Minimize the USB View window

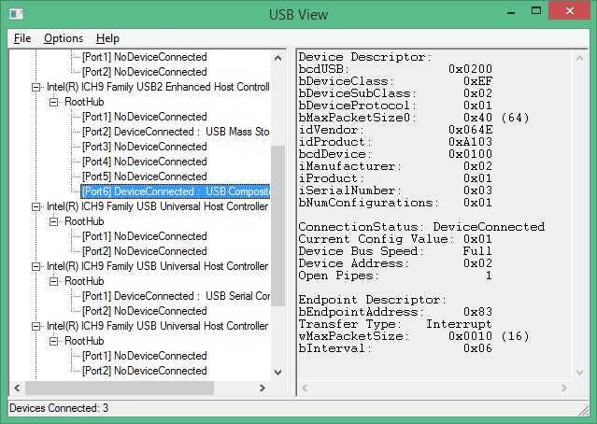(x=500, y=11)
